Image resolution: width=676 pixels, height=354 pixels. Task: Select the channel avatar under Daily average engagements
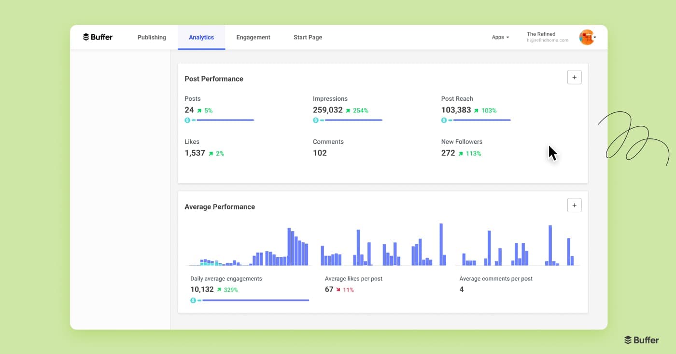(193, 300)
